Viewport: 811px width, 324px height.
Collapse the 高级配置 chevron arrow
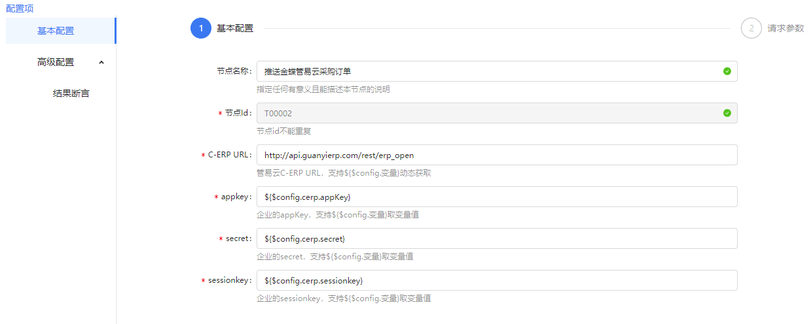click(101, 62)
